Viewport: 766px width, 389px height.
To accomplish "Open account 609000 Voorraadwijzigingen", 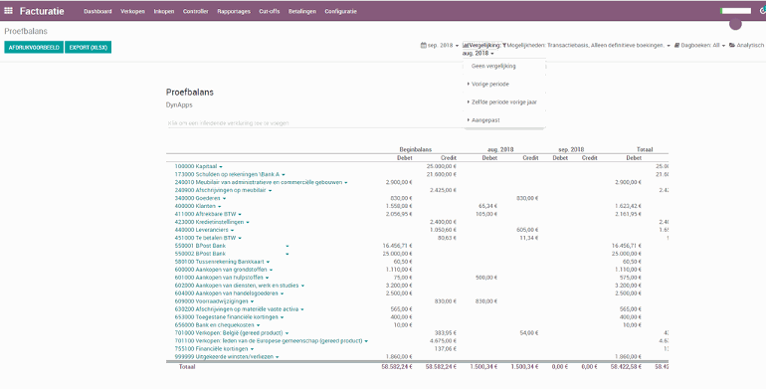I will pos(214,301).
